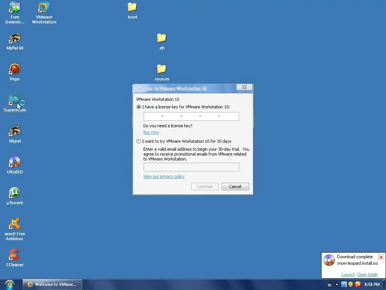
Task: Open the Free Download Manager desktop shortcut
Action: [x=15, y=12]
